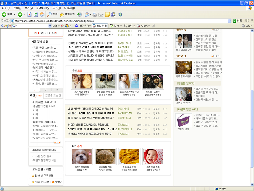Open the History toolbar icon
This screenshot has height=191, width=254.
[x=80, y=14]
